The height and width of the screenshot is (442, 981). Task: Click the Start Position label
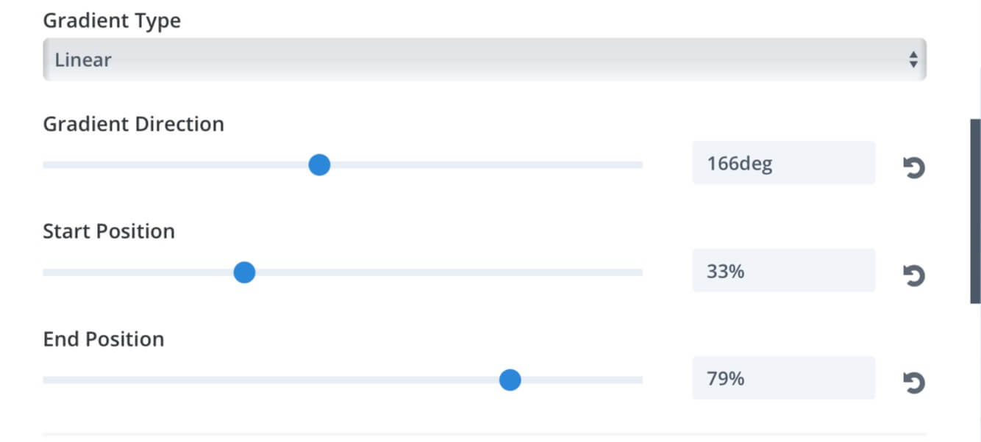[109, 232]
